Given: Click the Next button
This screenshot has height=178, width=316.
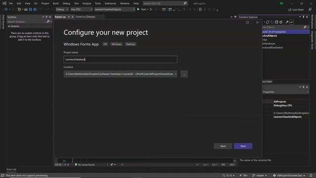Looking at the screenshot, I should coord(243,146).
